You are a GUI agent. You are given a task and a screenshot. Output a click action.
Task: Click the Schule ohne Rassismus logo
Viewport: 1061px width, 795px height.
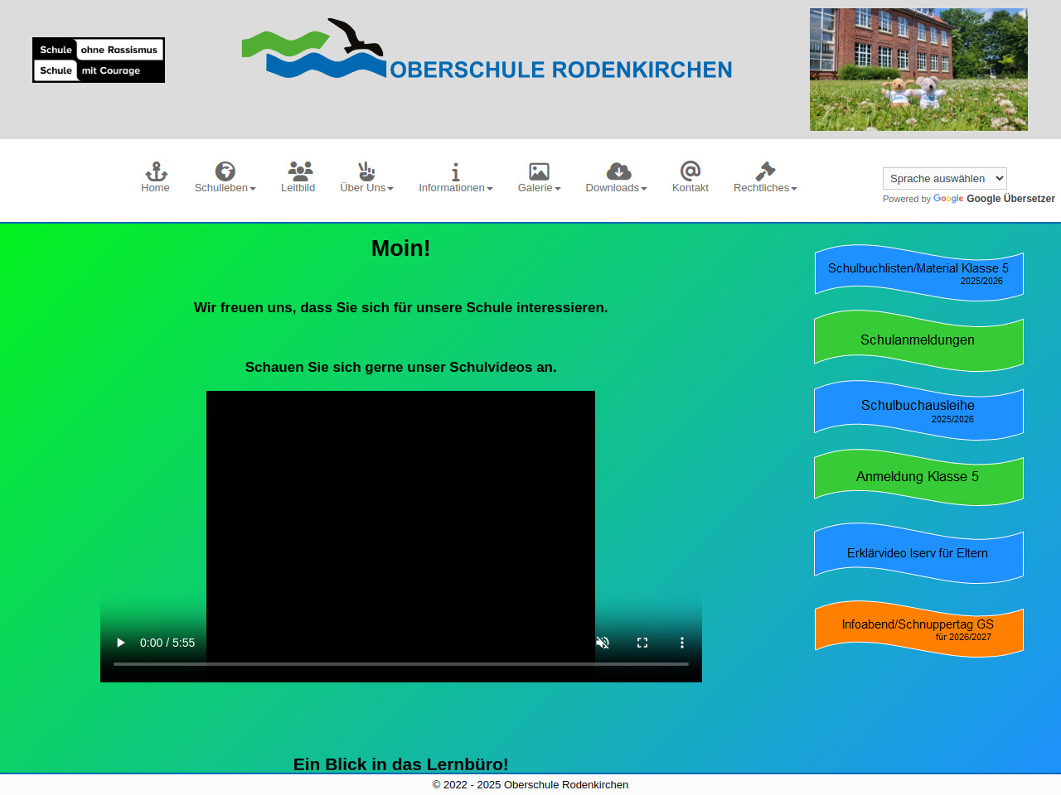pyautogui.click(x=99, y=60)
